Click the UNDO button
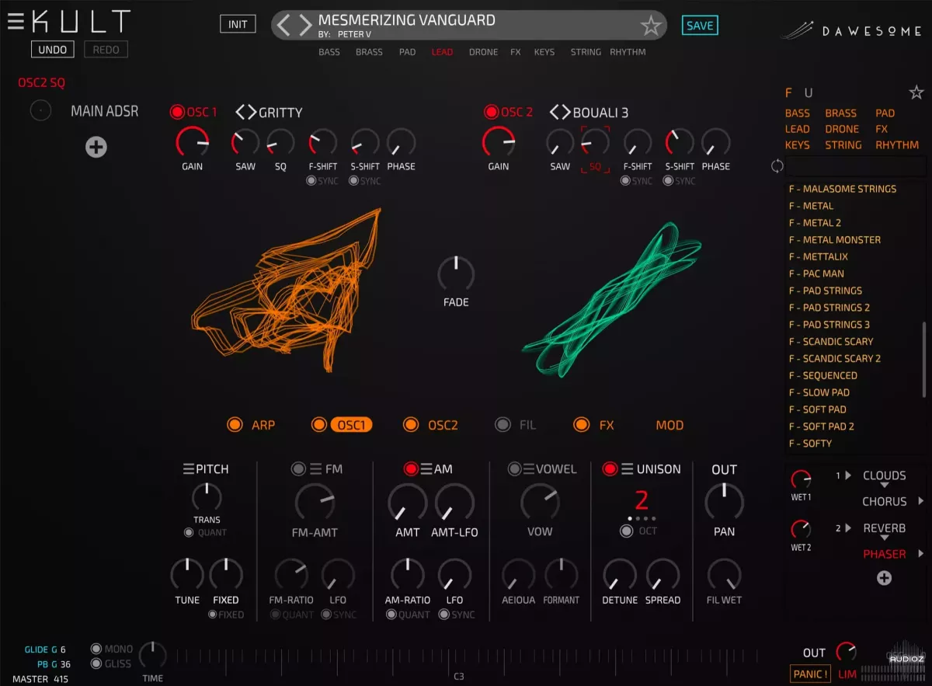Image resolution: width=932 pixels, height=686 pixels. coord(53,50)
